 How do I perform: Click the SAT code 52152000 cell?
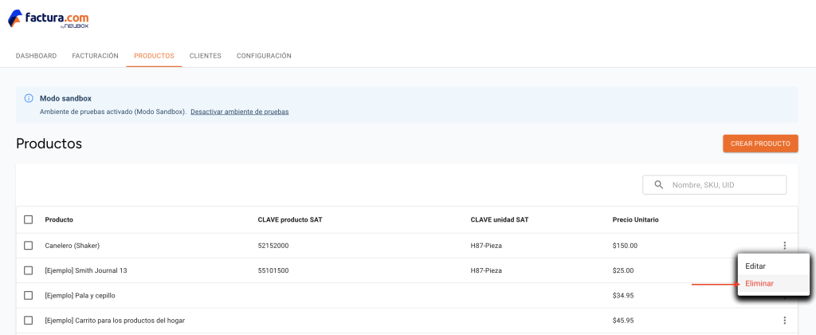click(273, 246)
